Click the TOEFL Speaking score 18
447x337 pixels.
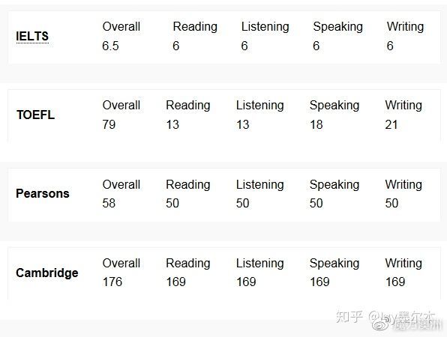tap(316, 124)
